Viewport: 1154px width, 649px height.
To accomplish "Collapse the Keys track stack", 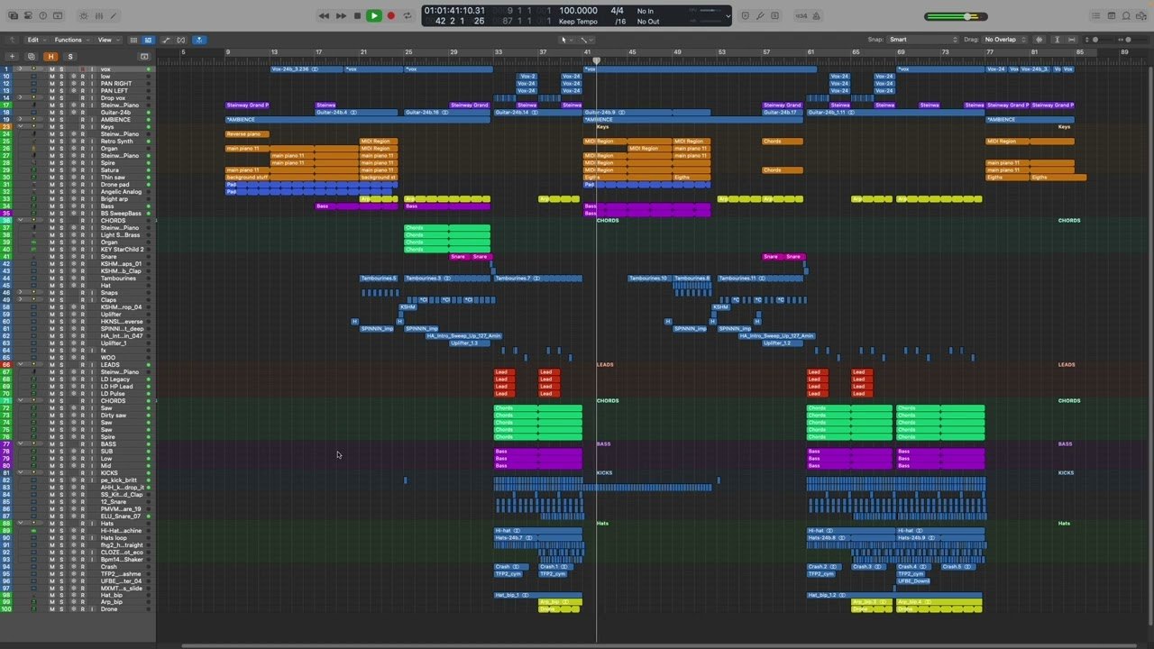I will click(x=20, y=126).
